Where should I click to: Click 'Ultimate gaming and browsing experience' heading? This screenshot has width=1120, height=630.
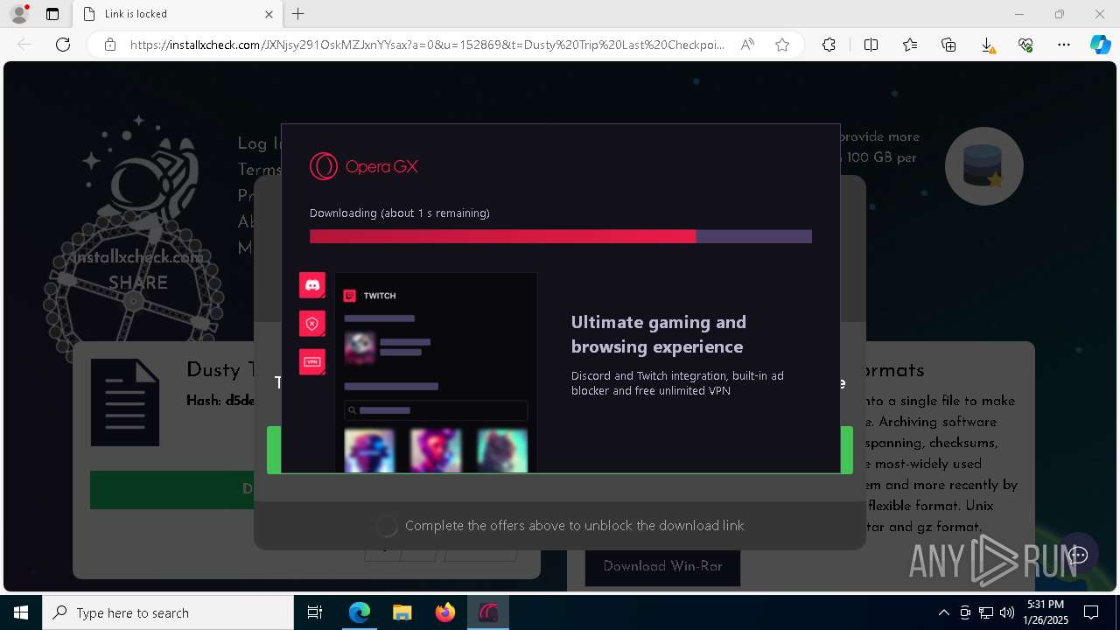[x=659, y=334]
